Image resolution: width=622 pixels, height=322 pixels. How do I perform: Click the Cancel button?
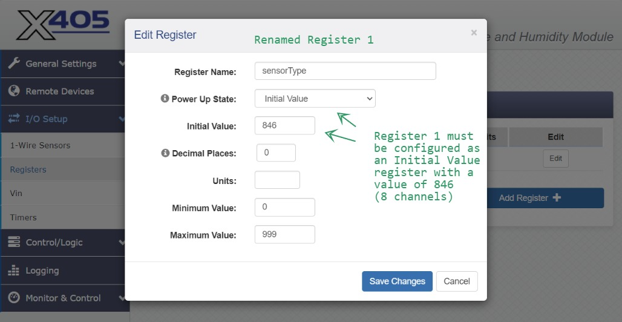[457, 281]
